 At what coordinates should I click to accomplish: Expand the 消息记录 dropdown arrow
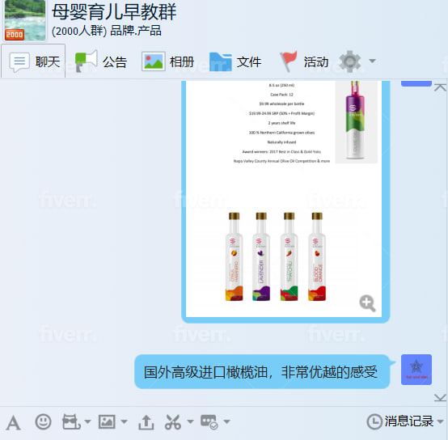point(440,421)
